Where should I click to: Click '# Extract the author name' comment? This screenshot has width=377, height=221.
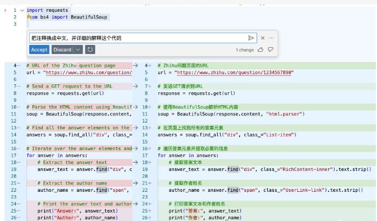coord(72,183)
